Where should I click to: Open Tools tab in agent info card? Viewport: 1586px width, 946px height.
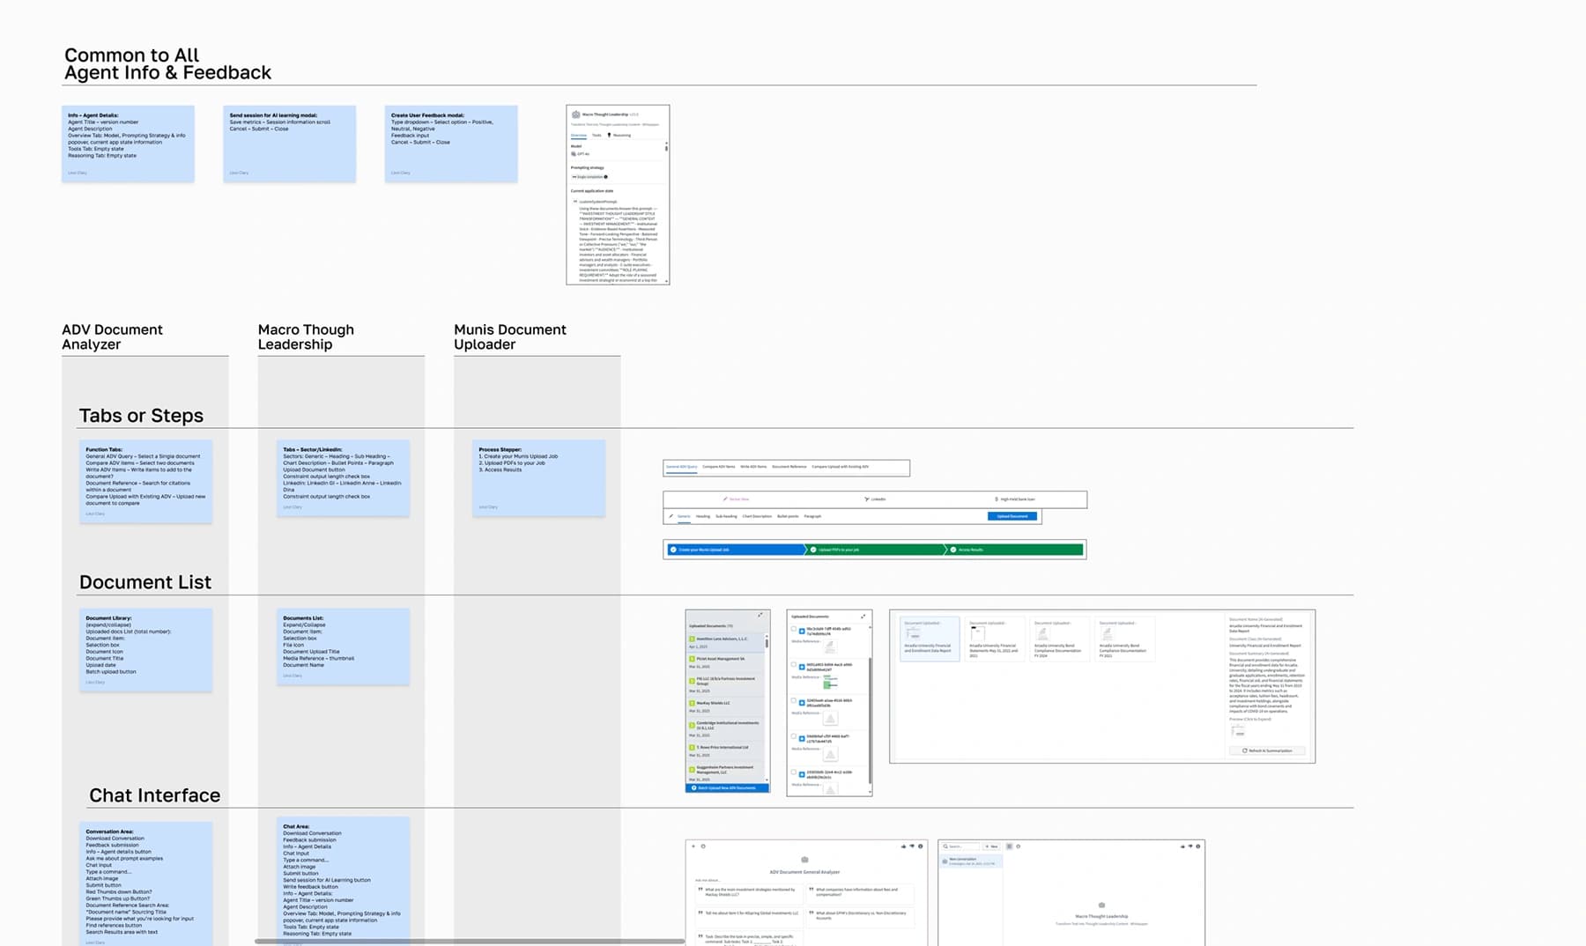pos(597,136)
